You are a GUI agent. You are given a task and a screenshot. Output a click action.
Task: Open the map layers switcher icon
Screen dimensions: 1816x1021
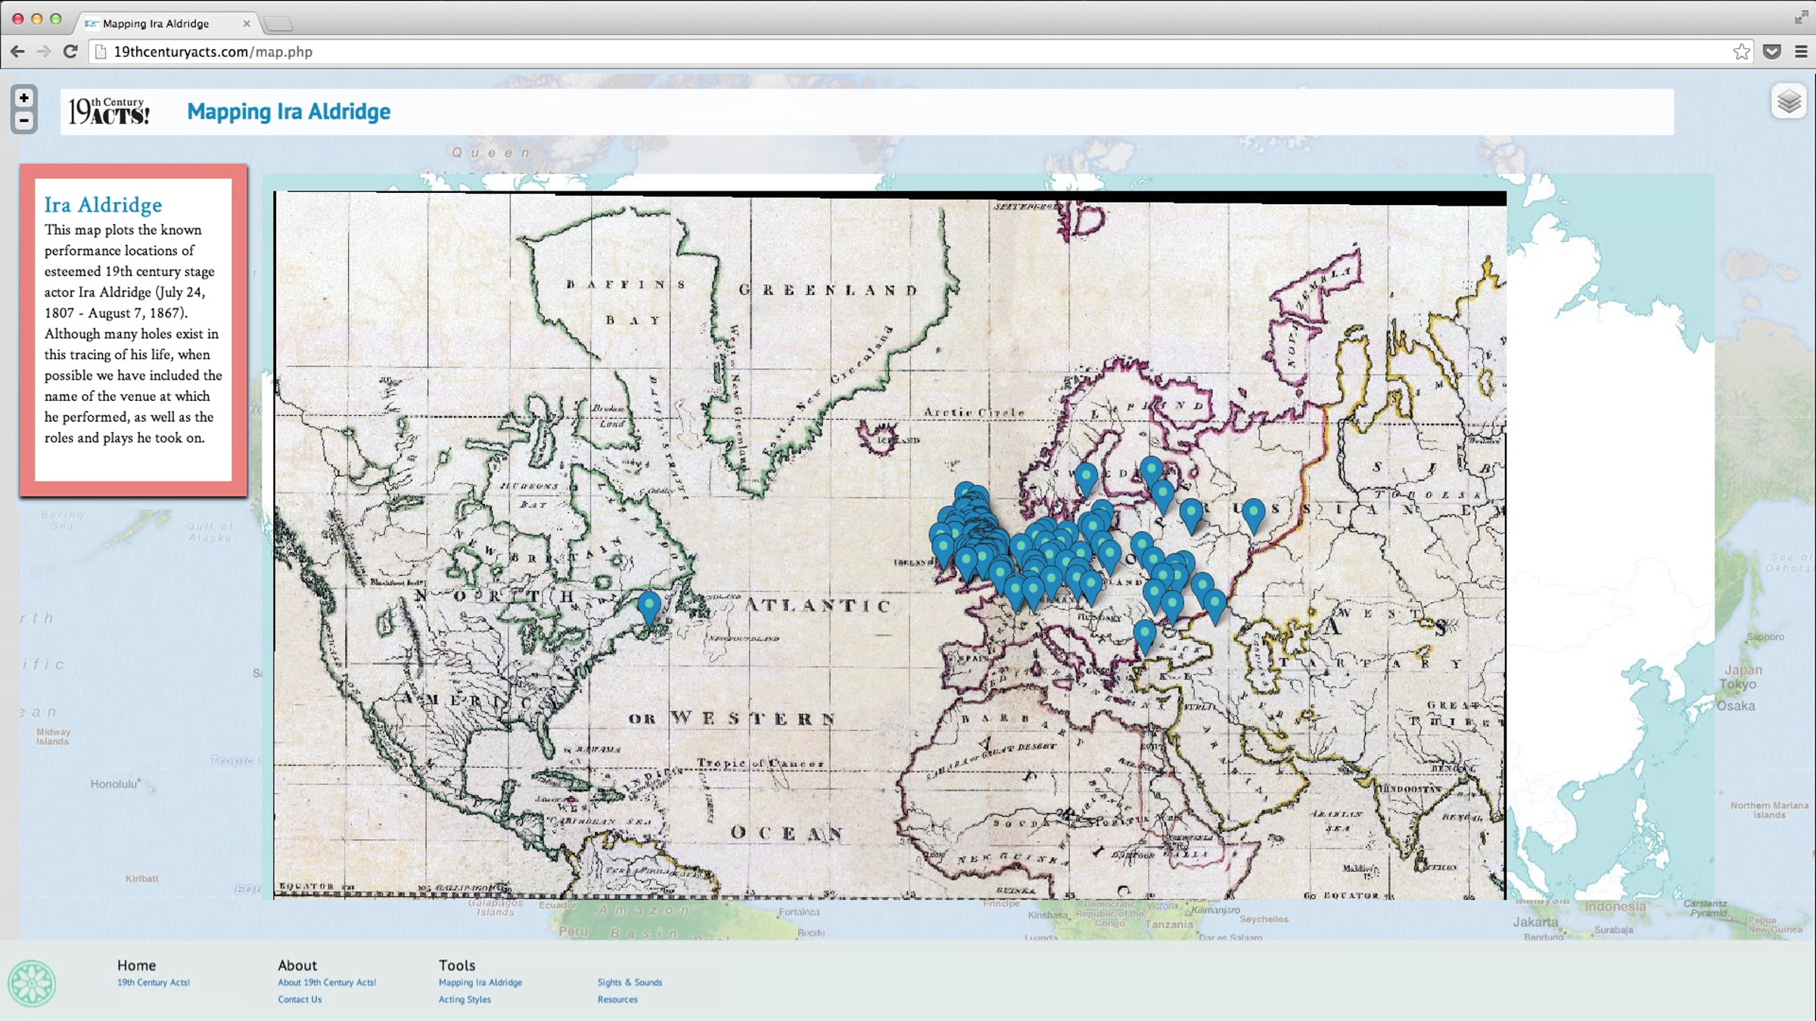(x=1789, y=101)
